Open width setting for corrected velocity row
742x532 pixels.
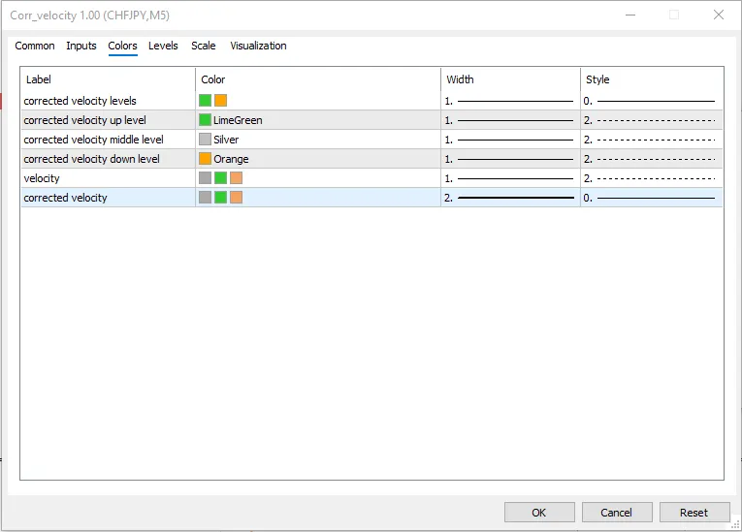click(510, 198)
